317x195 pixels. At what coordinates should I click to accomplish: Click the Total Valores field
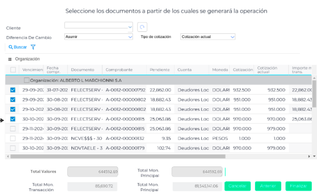click(x=92, y=172)
